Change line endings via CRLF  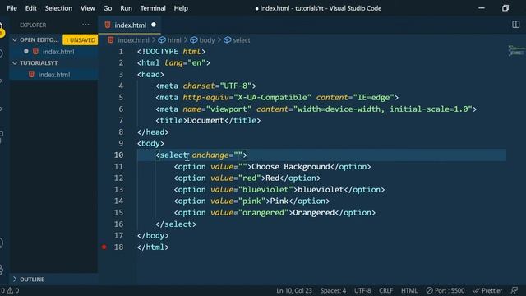[x=385, y=290]
